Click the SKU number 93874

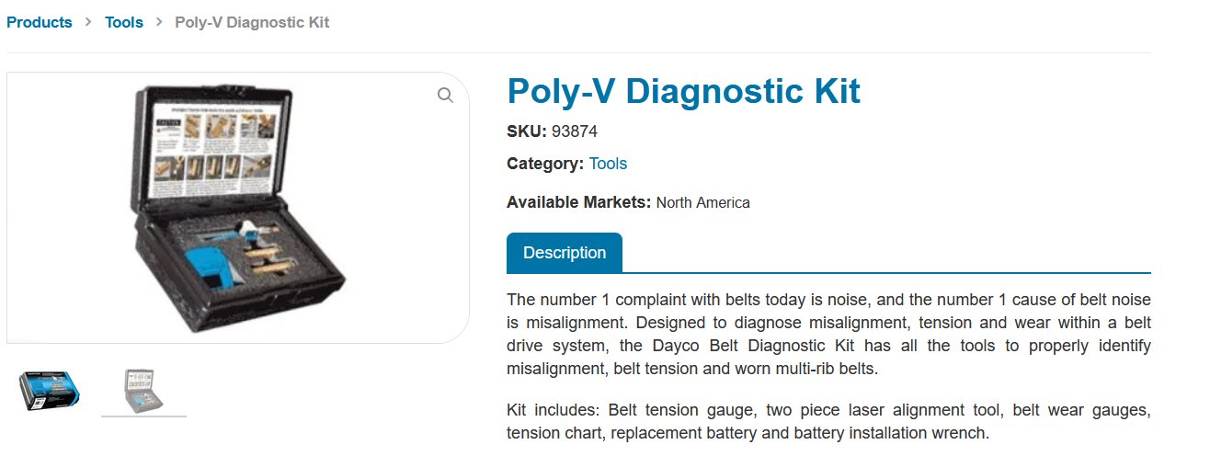click(x=575, y=131)
